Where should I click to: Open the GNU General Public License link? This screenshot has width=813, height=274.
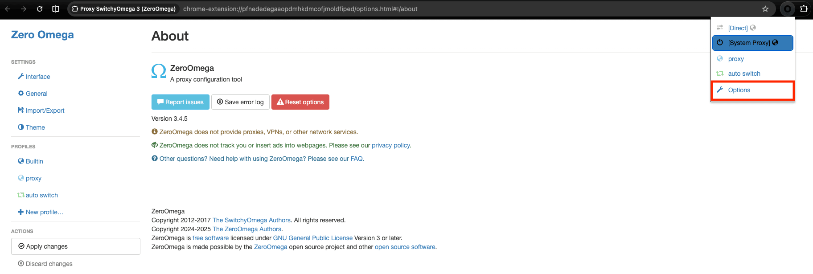[x=313, y=238]
